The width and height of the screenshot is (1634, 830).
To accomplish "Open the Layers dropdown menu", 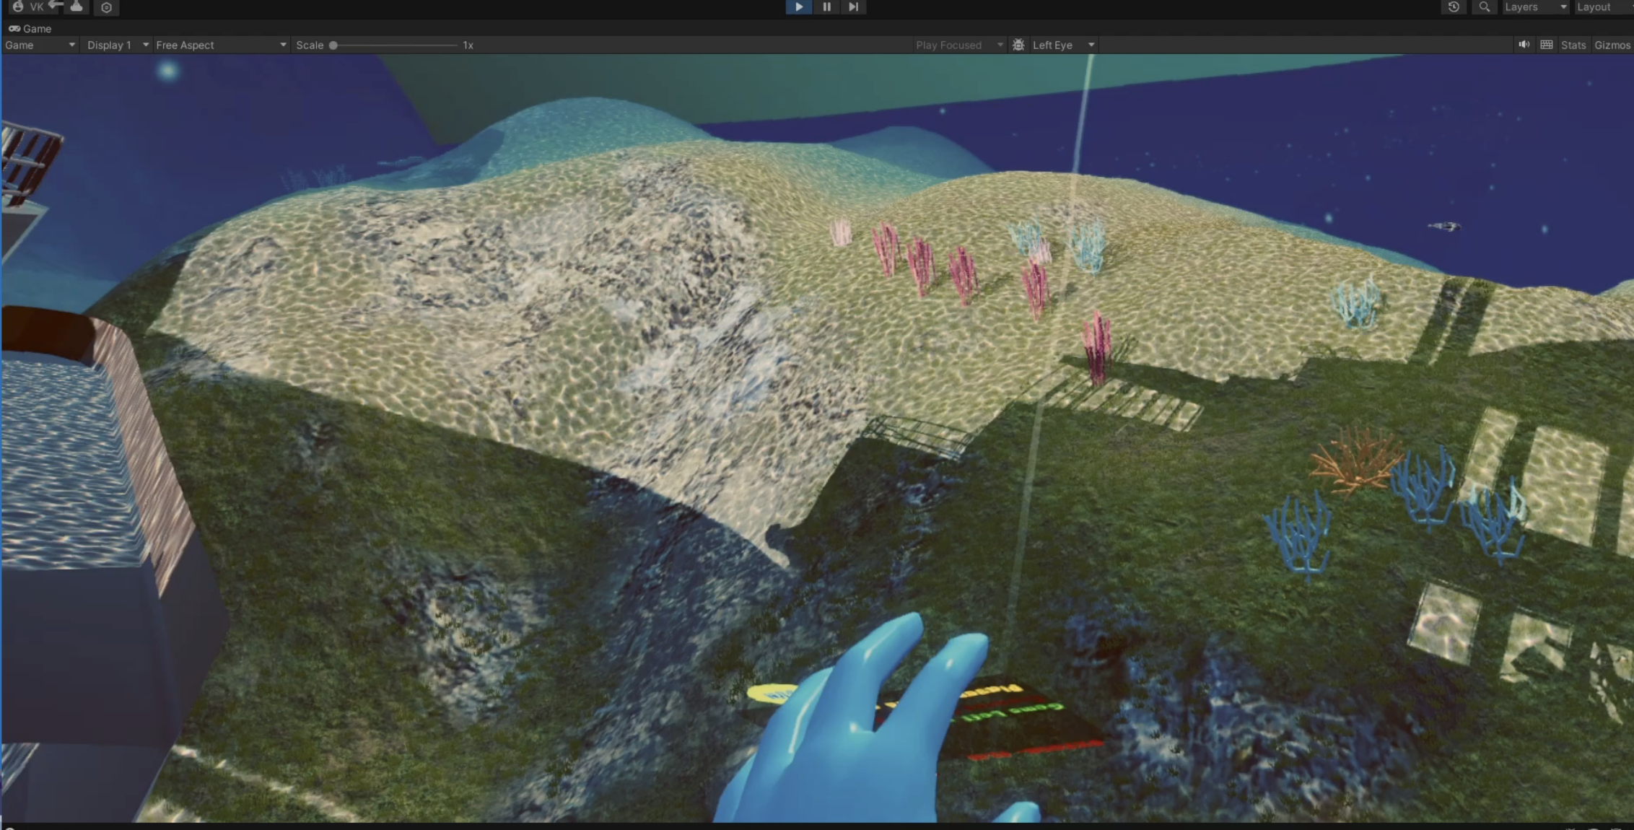I will [x=1534, y=6].
